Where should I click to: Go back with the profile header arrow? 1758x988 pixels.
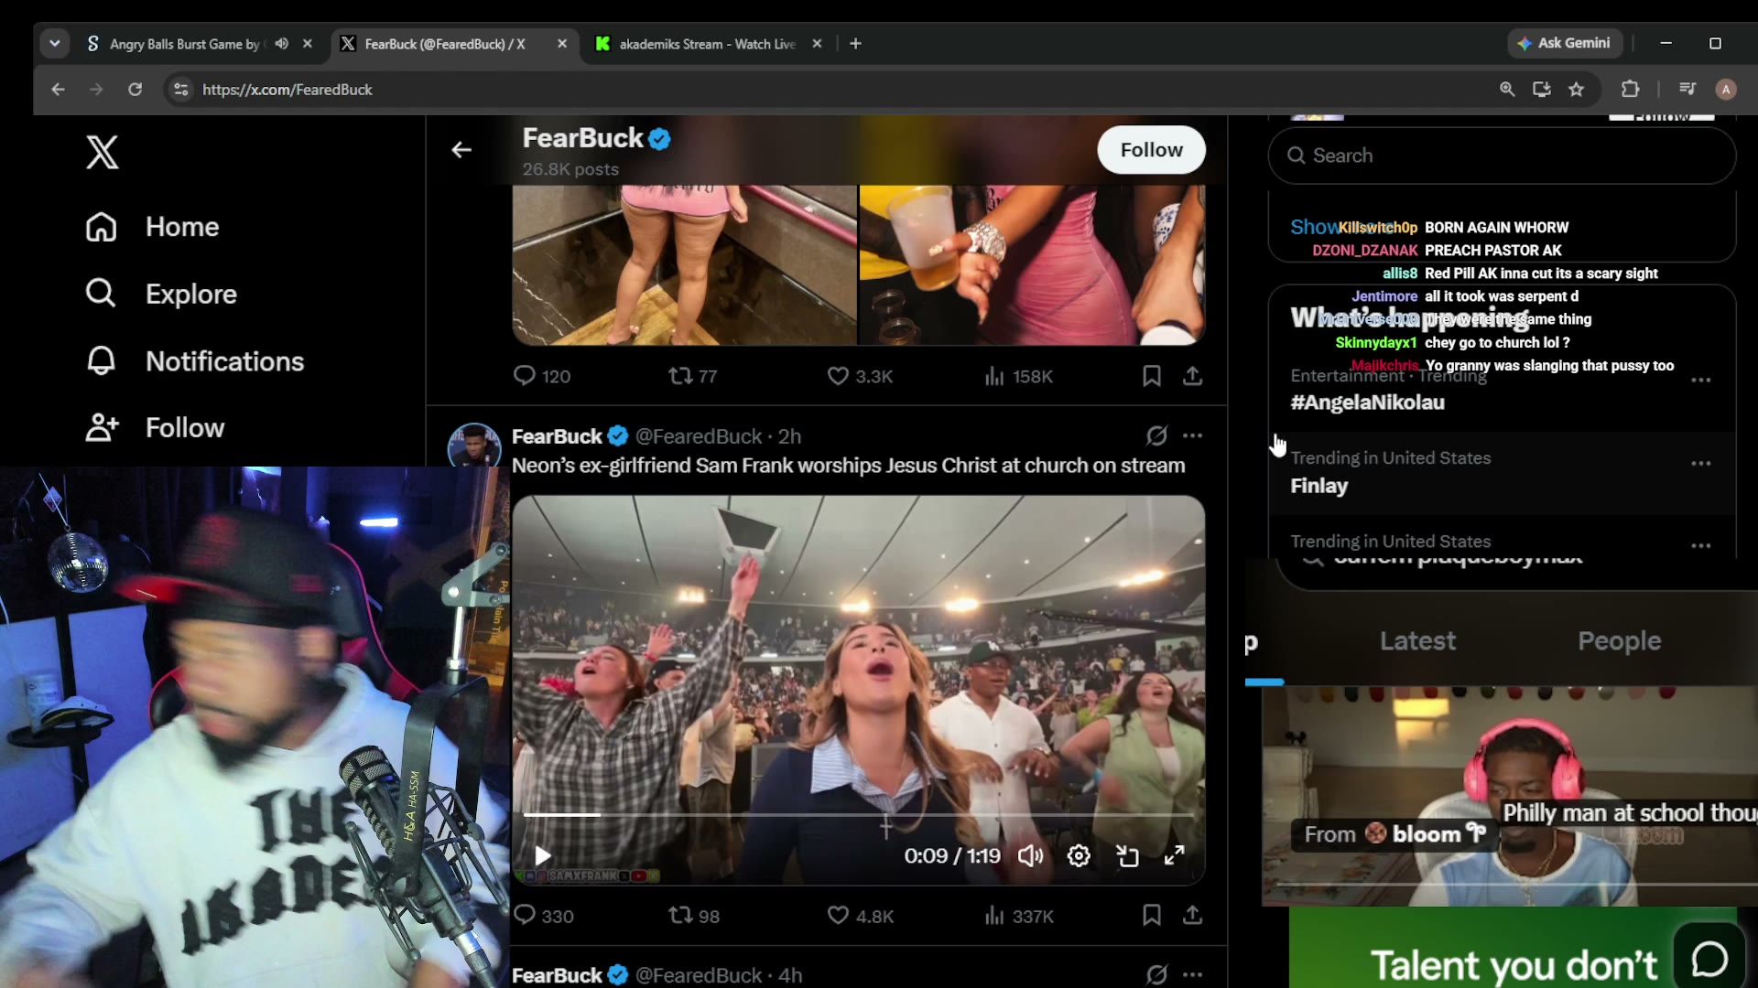click(461, 150)
